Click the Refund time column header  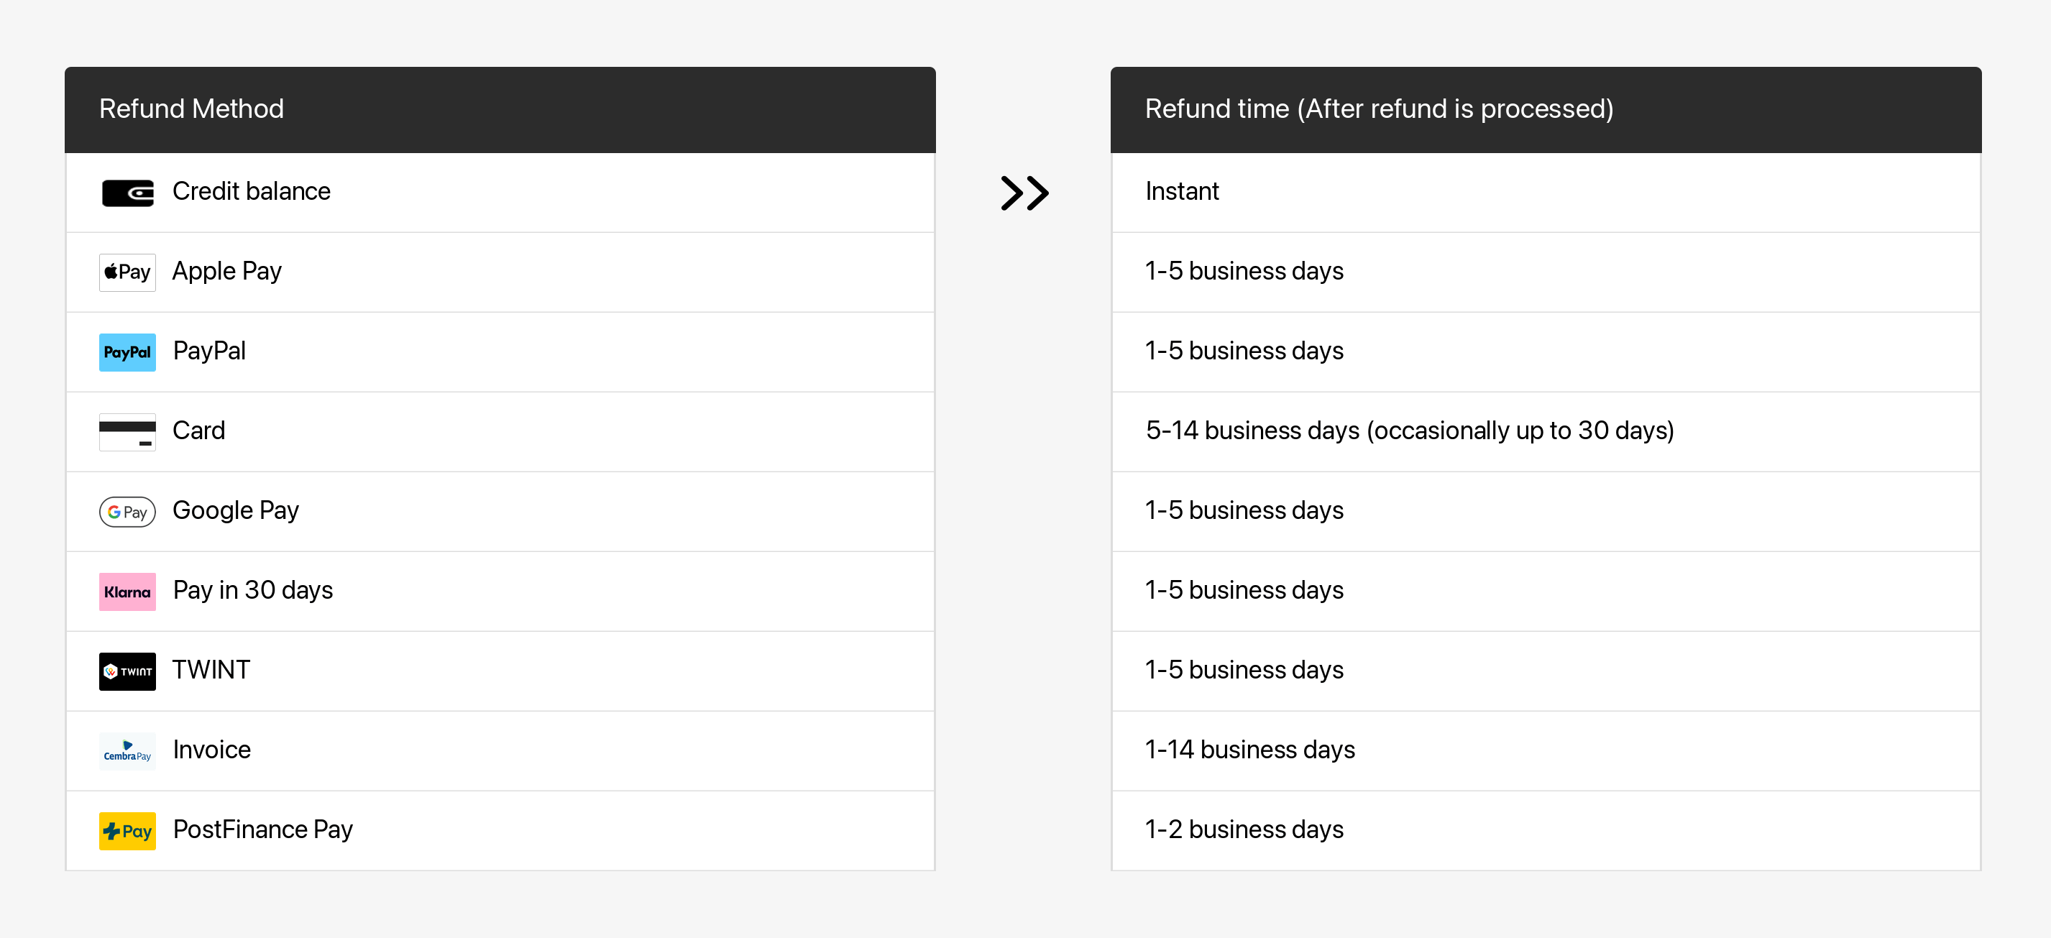1546,109
